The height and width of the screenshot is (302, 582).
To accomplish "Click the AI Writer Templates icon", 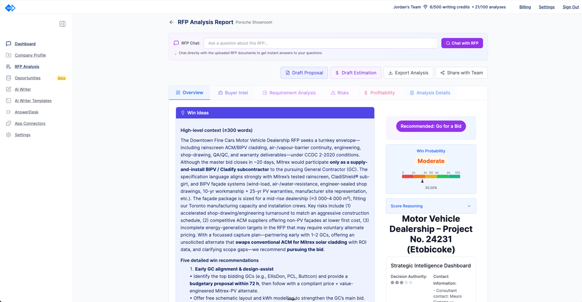I will [x=9, y=101].
